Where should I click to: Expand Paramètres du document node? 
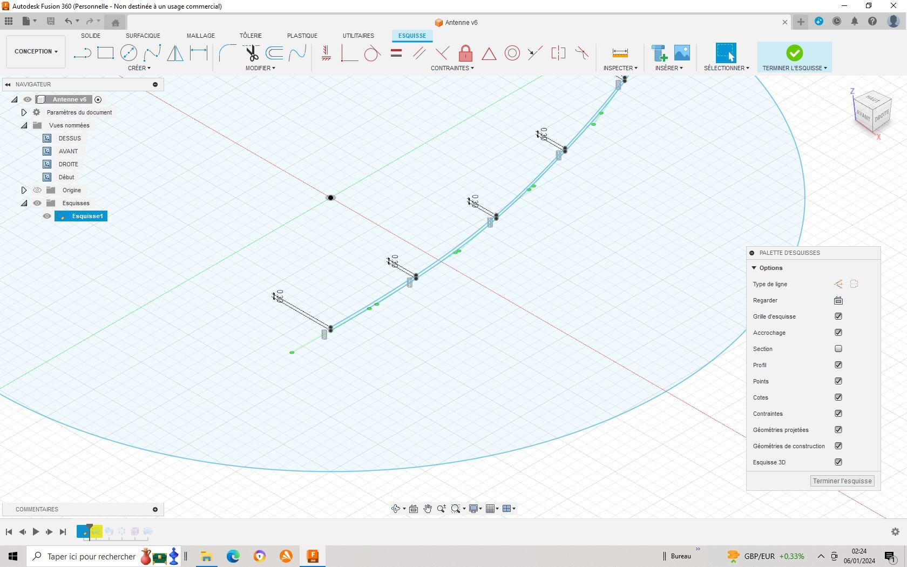click(x=24, y=112)
